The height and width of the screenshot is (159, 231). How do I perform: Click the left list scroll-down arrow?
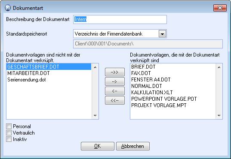(95, 116)
